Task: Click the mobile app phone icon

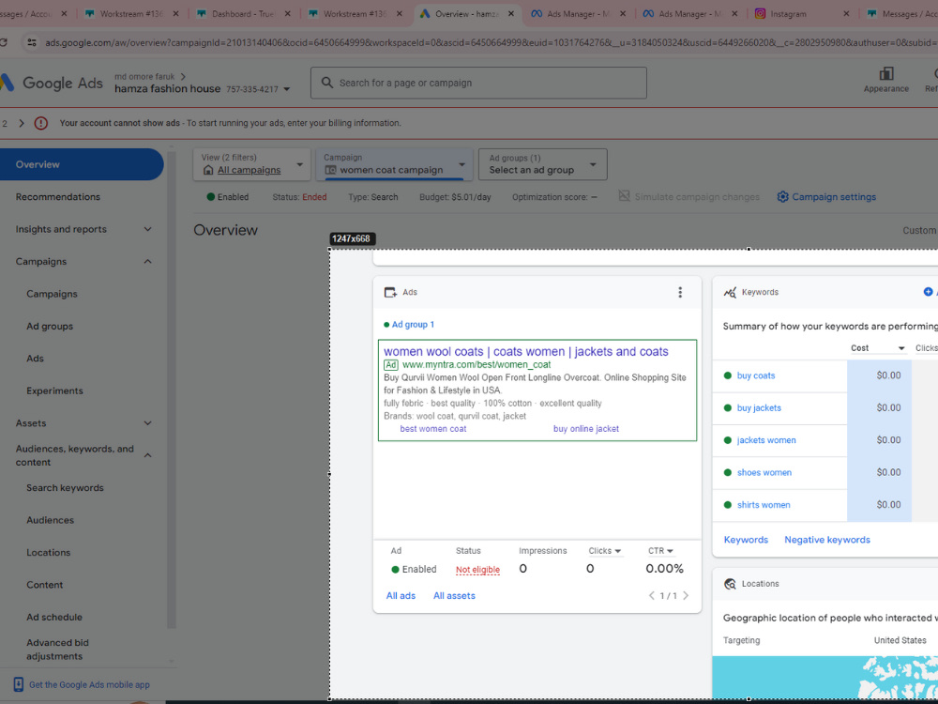Action: (19, 684)
